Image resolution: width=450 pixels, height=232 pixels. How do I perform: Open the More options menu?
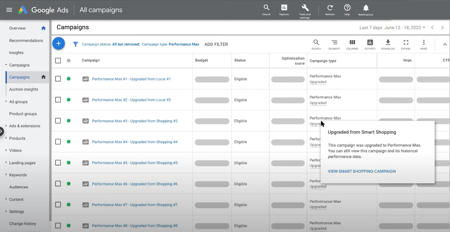tap(424, 44)
